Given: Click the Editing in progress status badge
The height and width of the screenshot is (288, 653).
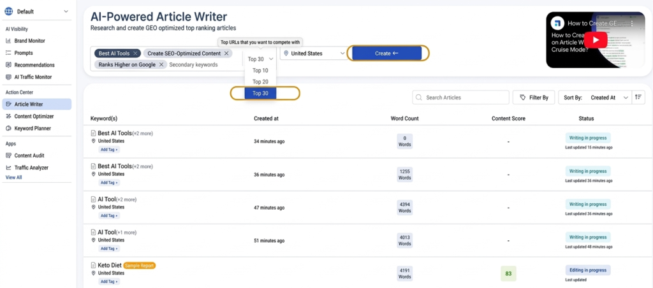Looking at the screenshot, I should [587, 270].
